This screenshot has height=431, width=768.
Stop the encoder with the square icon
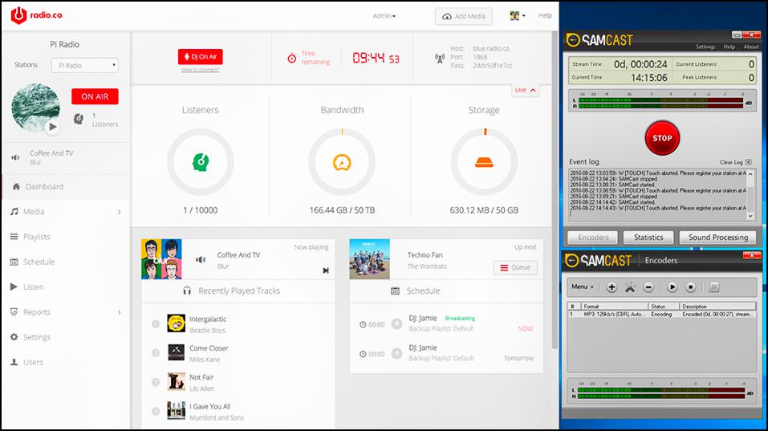point(690,287)
